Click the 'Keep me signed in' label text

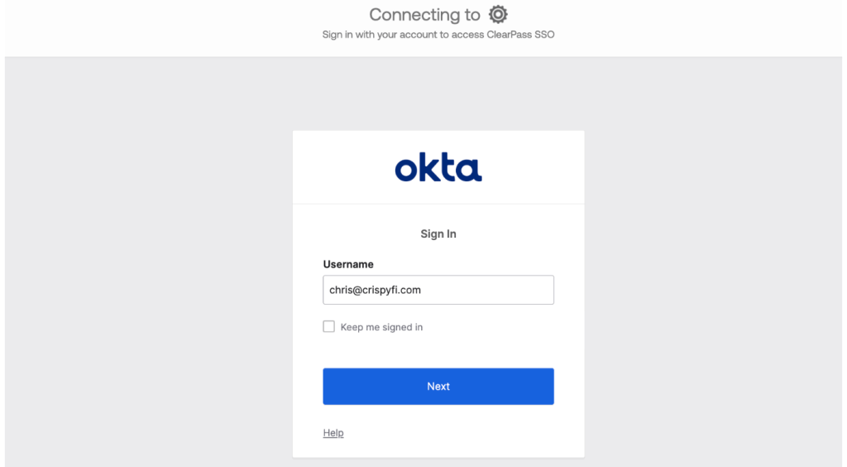click(381, 328)
